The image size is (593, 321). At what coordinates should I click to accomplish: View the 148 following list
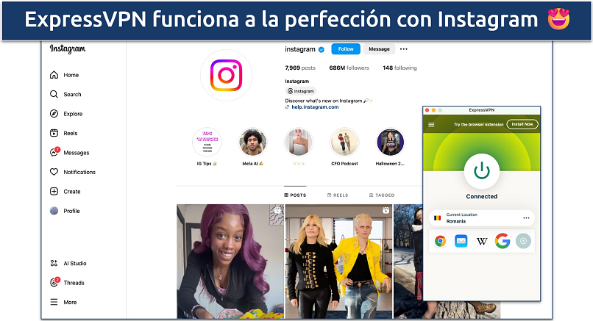400,68
